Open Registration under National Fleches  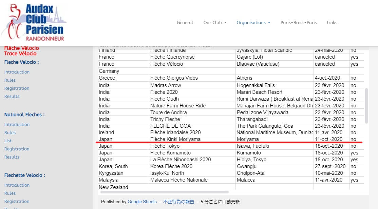(x=17, y=149)
